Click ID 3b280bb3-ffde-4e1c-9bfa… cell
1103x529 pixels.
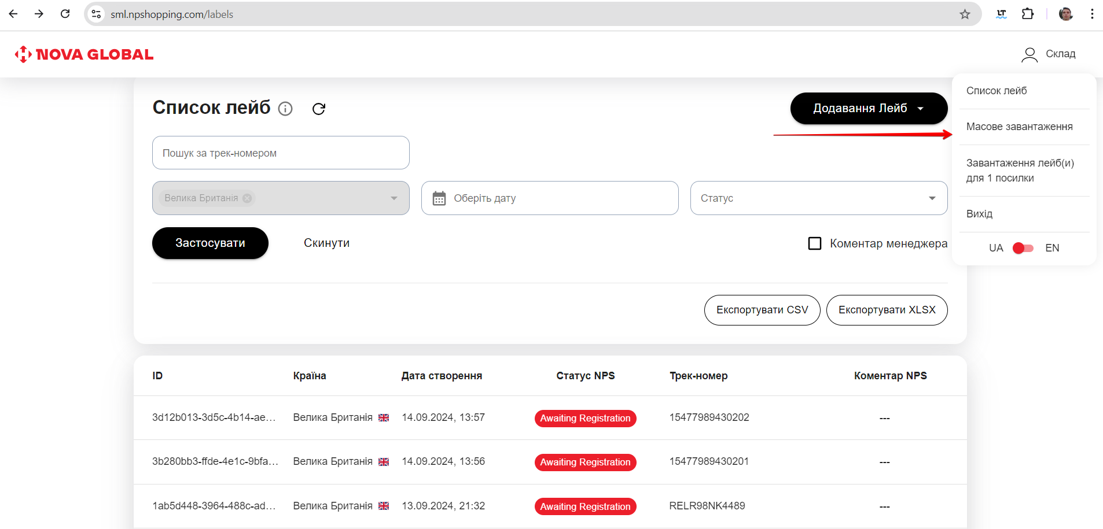(215, 461)
